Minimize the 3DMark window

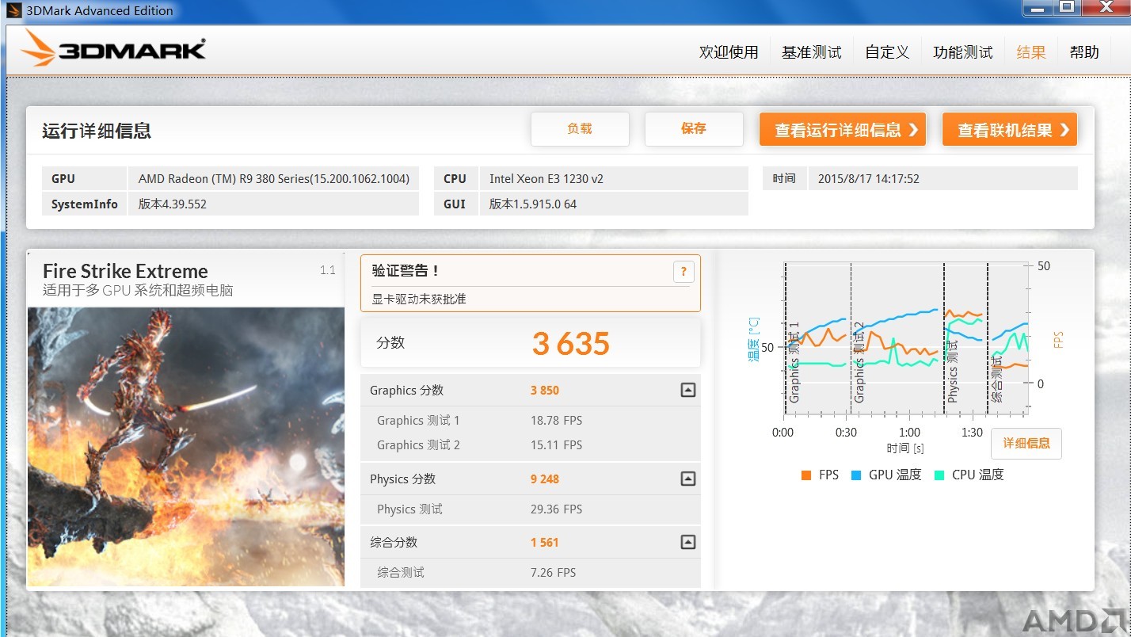1039,7
